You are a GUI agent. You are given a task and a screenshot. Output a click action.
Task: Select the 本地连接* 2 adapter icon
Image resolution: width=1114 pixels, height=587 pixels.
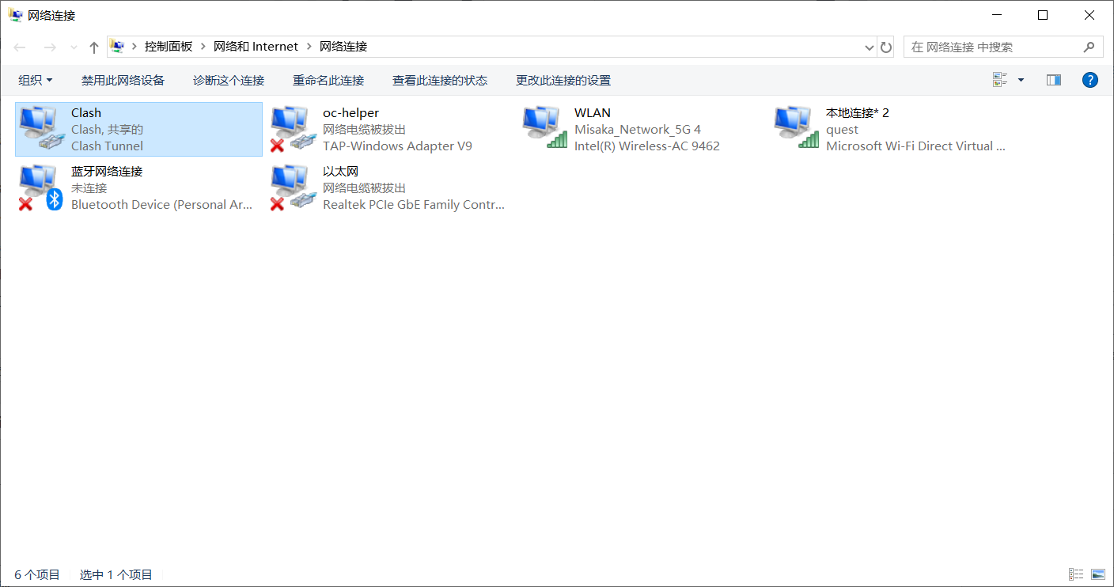(x=798, y=128)
